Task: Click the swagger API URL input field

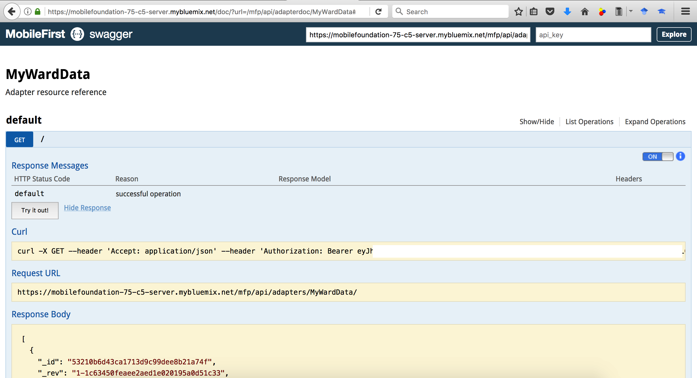Action: tap(418, 35)
